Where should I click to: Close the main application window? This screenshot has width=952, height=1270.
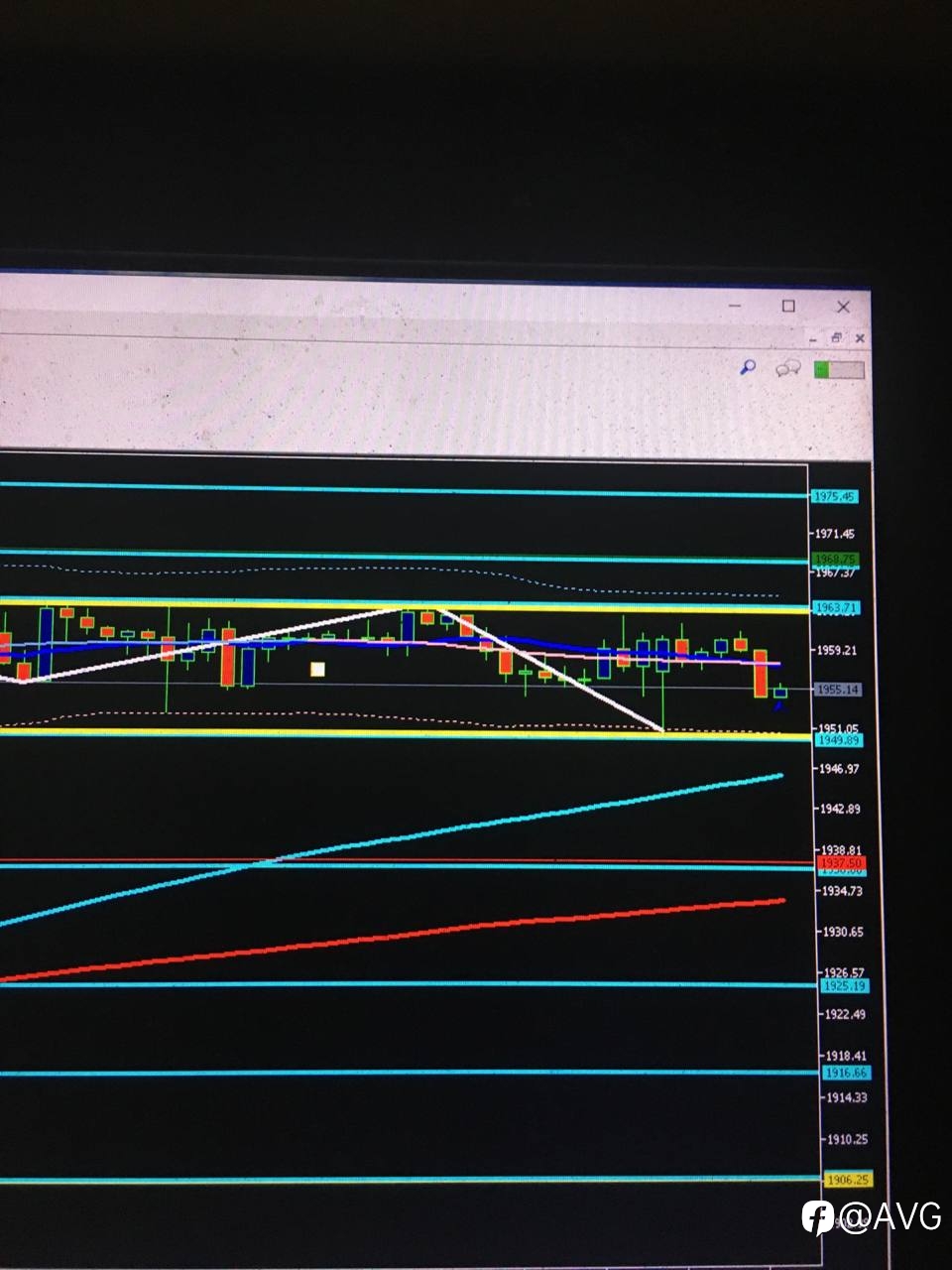pos(843,307)
